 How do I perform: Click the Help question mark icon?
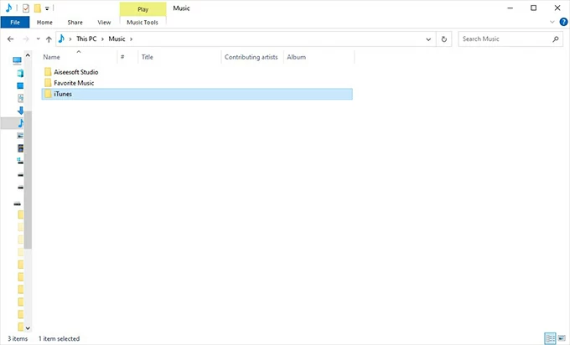click(563, 22)
